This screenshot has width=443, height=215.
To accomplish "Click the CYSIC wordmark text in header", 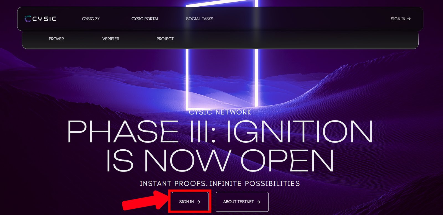I will click(x=44, y=19).
